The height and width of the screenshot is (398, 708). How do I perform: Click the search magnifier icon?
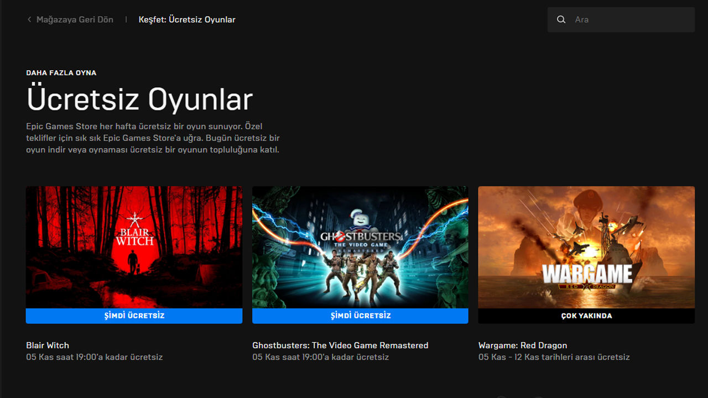[561, 19]
